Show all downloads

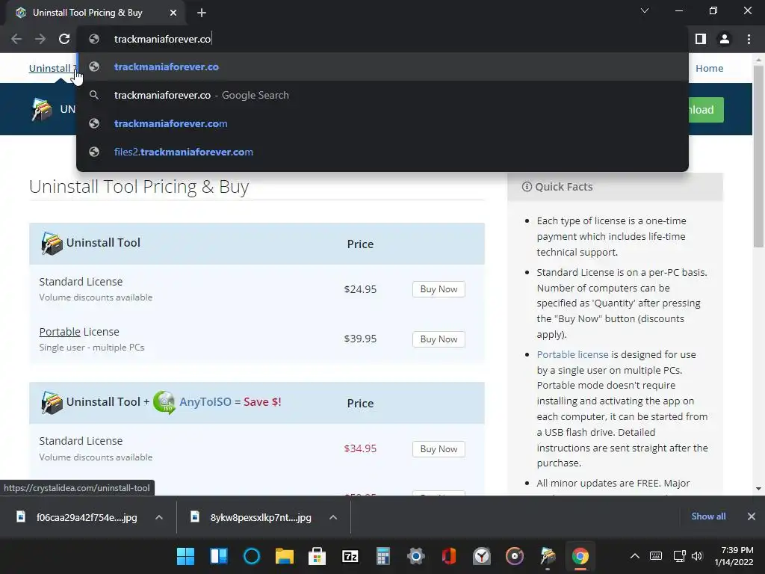coord(708,516)
